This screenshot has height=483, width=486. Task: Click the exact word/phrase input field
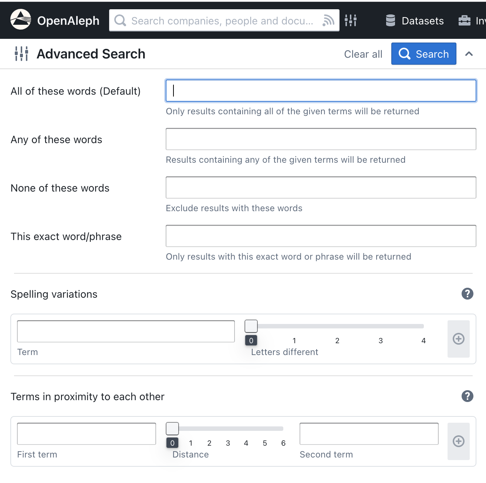pyautogui.click(x=321, y=236)
